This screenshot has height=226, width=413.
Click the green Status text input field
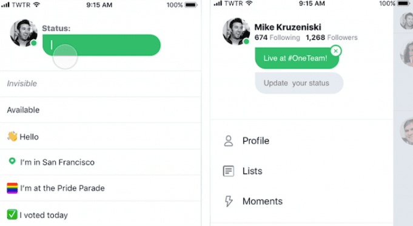pos(101,45)
